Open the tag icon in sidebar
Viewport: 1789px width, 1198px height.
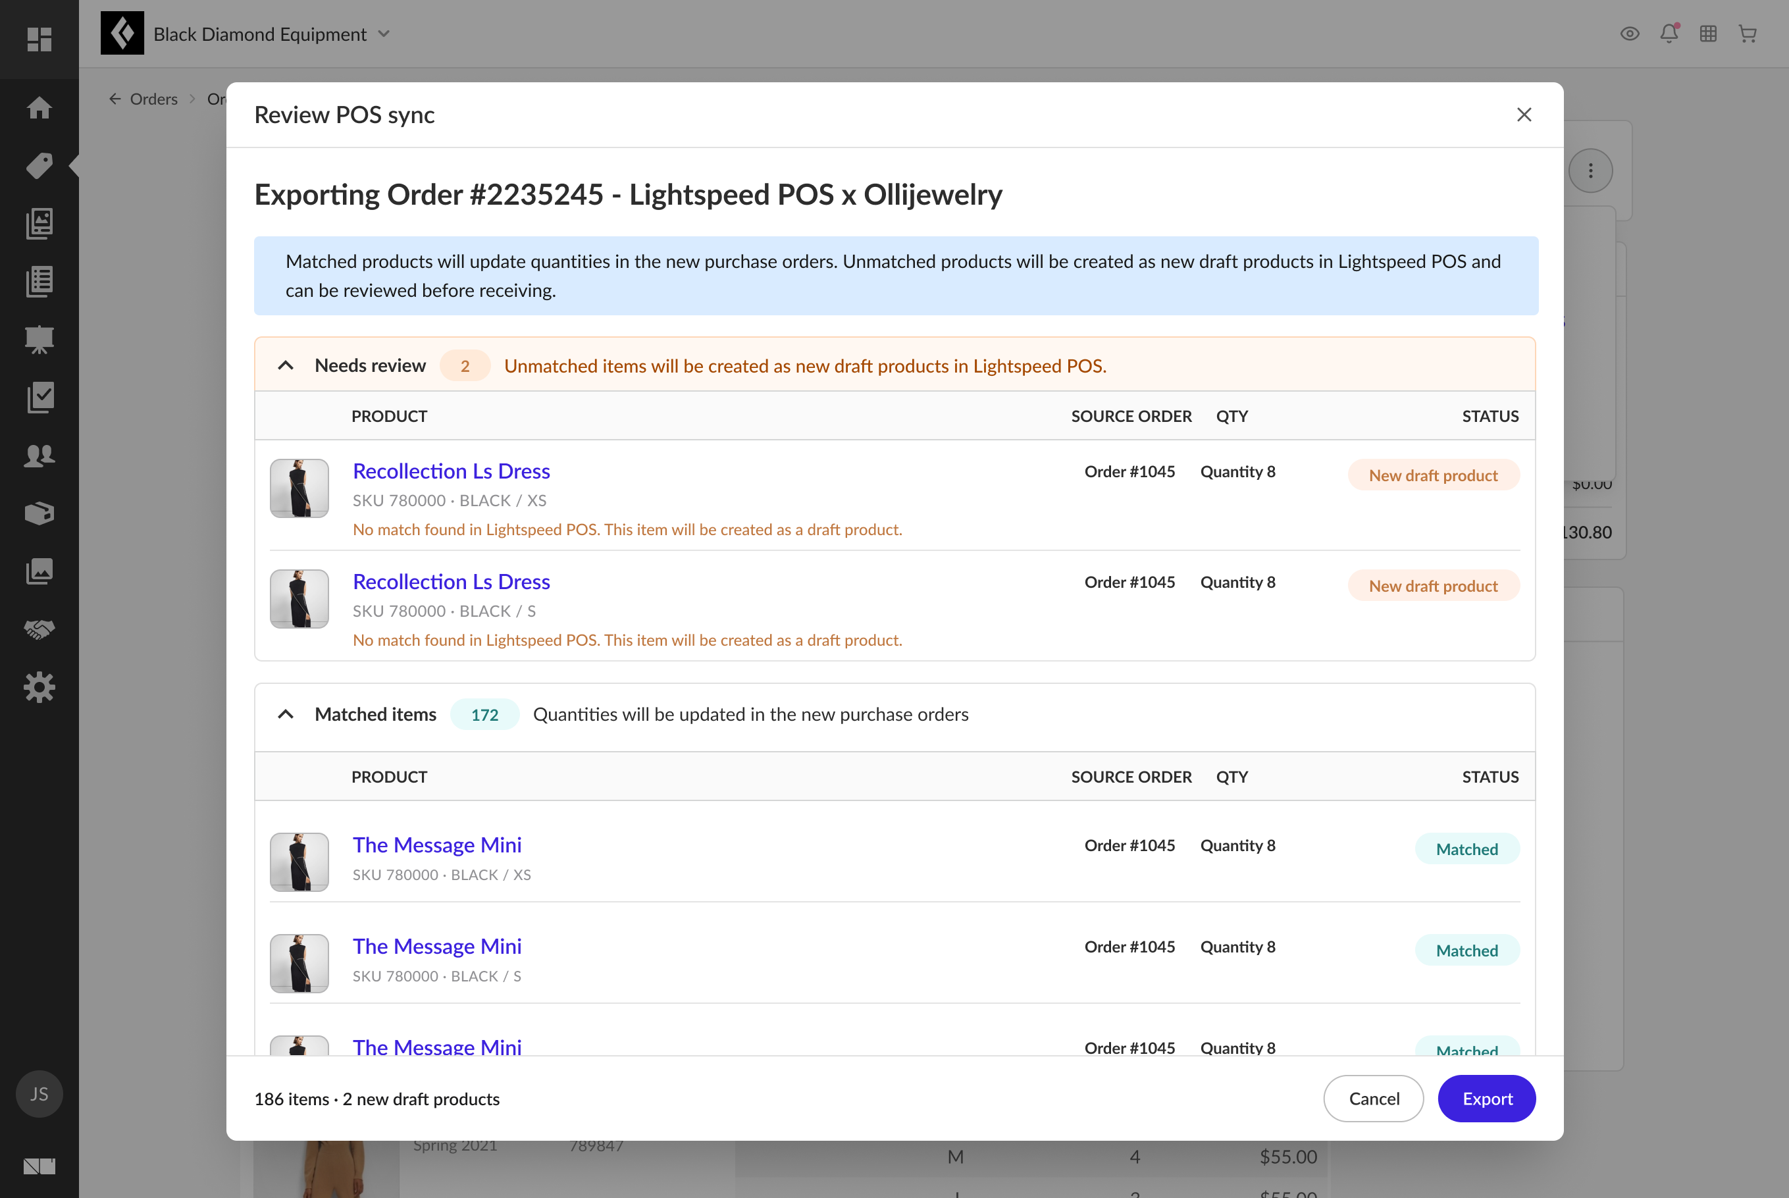tap(39, 166)
